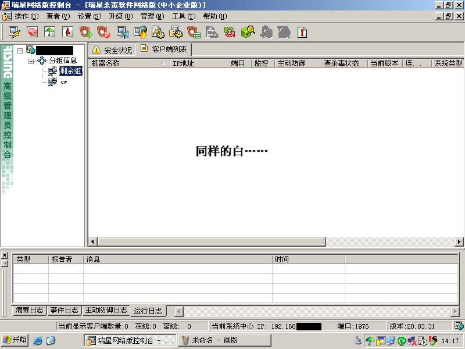Image resolution: width=465 pixels, height=349 pixels.
Task: Switch to the 事件日志 tab
Action: click(x=64, y=311)
